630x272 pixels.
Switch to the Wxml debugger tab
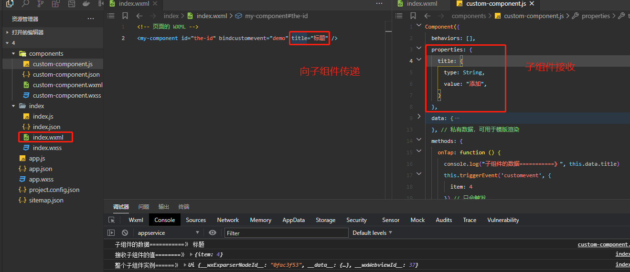click(x=136, y=220)
